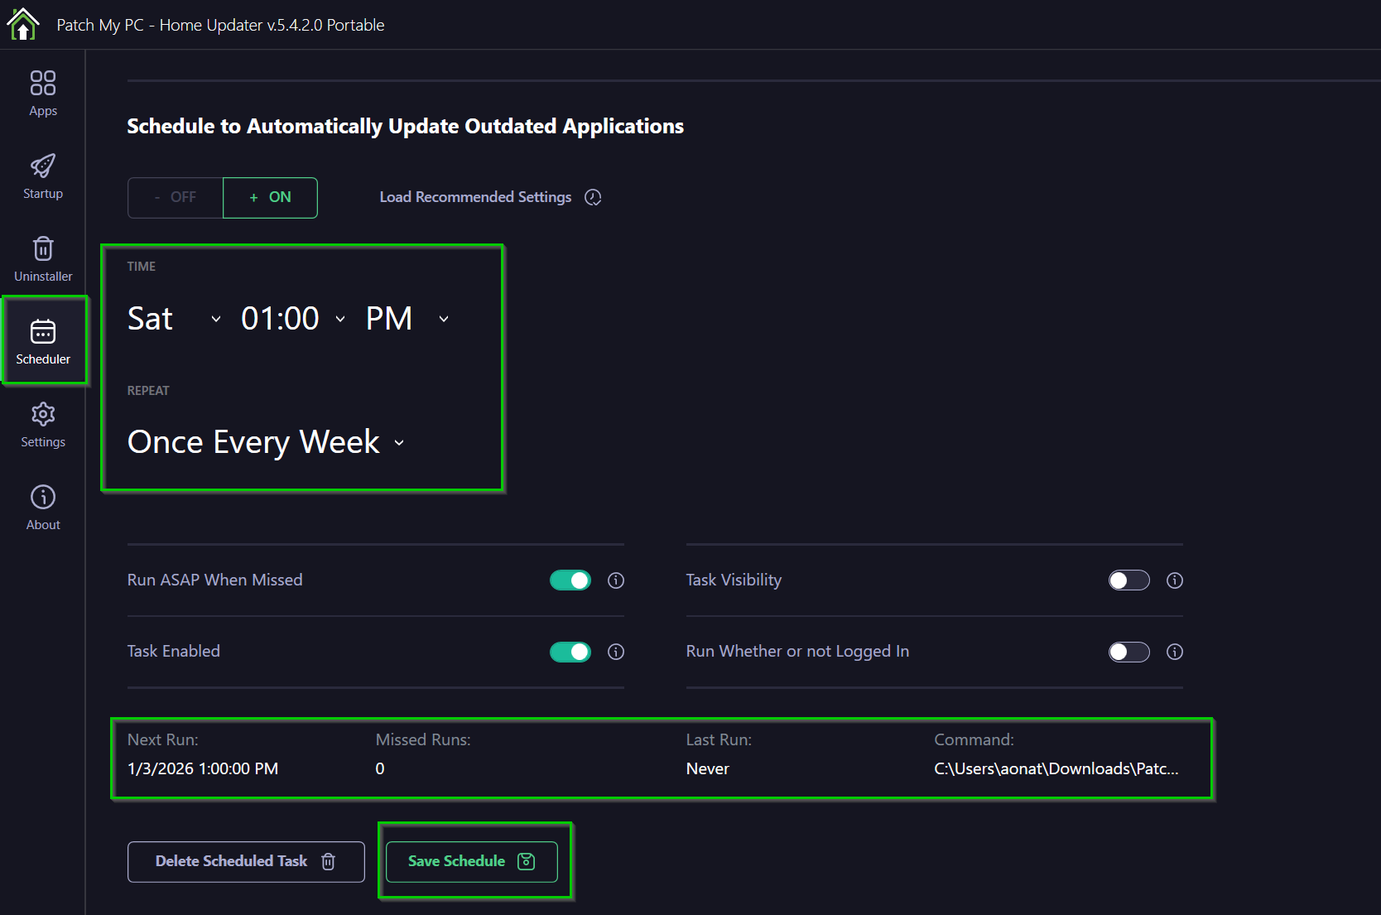The image size is (1381, 915).
Task: Go to the Uninstaller trash icon
Action: coord(43,258)
